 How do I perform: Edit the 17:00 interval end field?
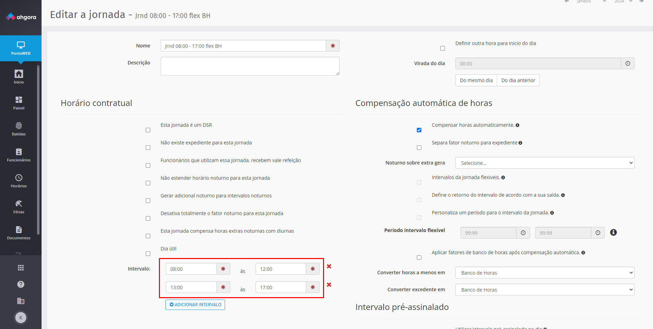pos(281,287)
